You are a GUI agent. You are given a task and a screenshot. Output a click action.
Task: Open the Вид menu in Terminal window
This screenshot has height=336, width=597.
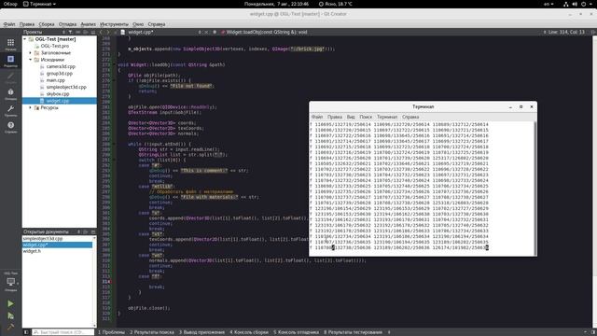click(x=351, y=117)
